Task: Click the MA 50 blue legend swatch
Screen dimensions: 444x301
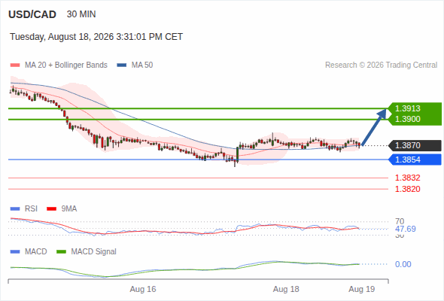Action: pyautogui.click(x=122, y=65)
